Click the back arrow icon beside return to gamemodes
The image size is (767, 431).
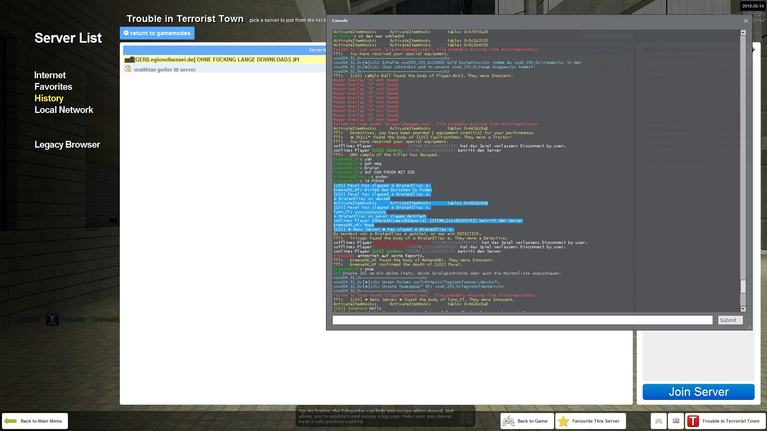126,33
